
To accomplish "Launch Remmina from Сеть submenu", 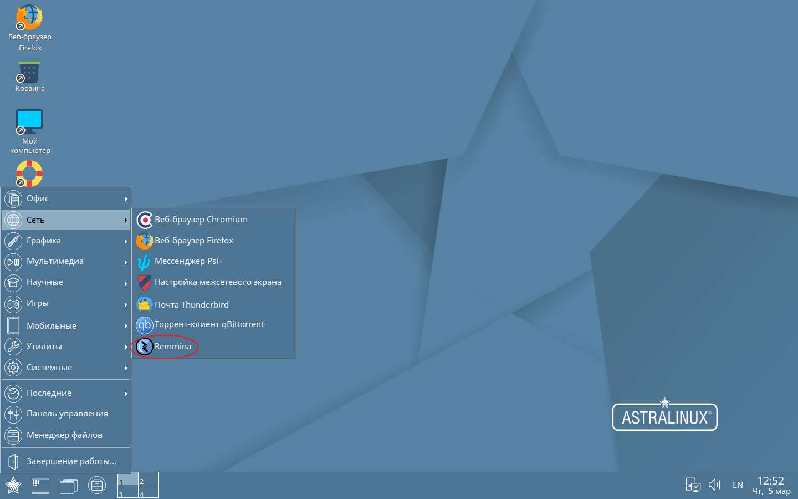I will [x=214, y=347].
